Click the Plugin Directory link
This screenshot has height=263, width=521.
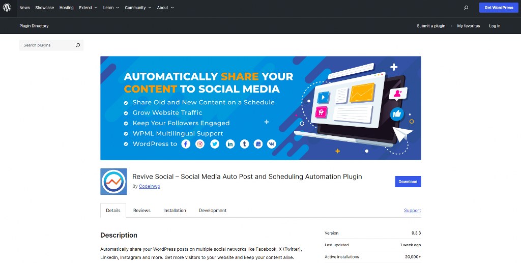click(34, 26)
